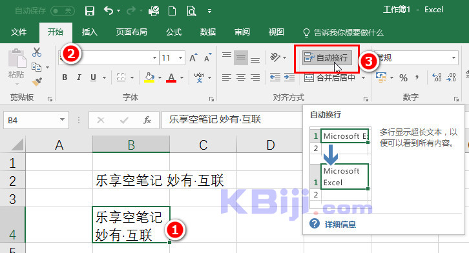This screenshot has width=469, height=253.
Task: Expand the Name Box B4 dropdown
Action: (x=62, y=120)
